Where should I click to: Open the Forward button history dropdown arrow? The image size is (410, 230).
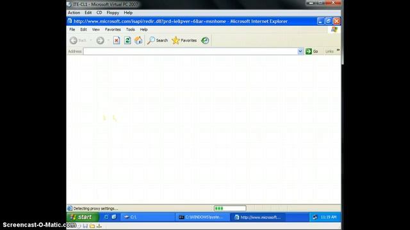[108, 40]
